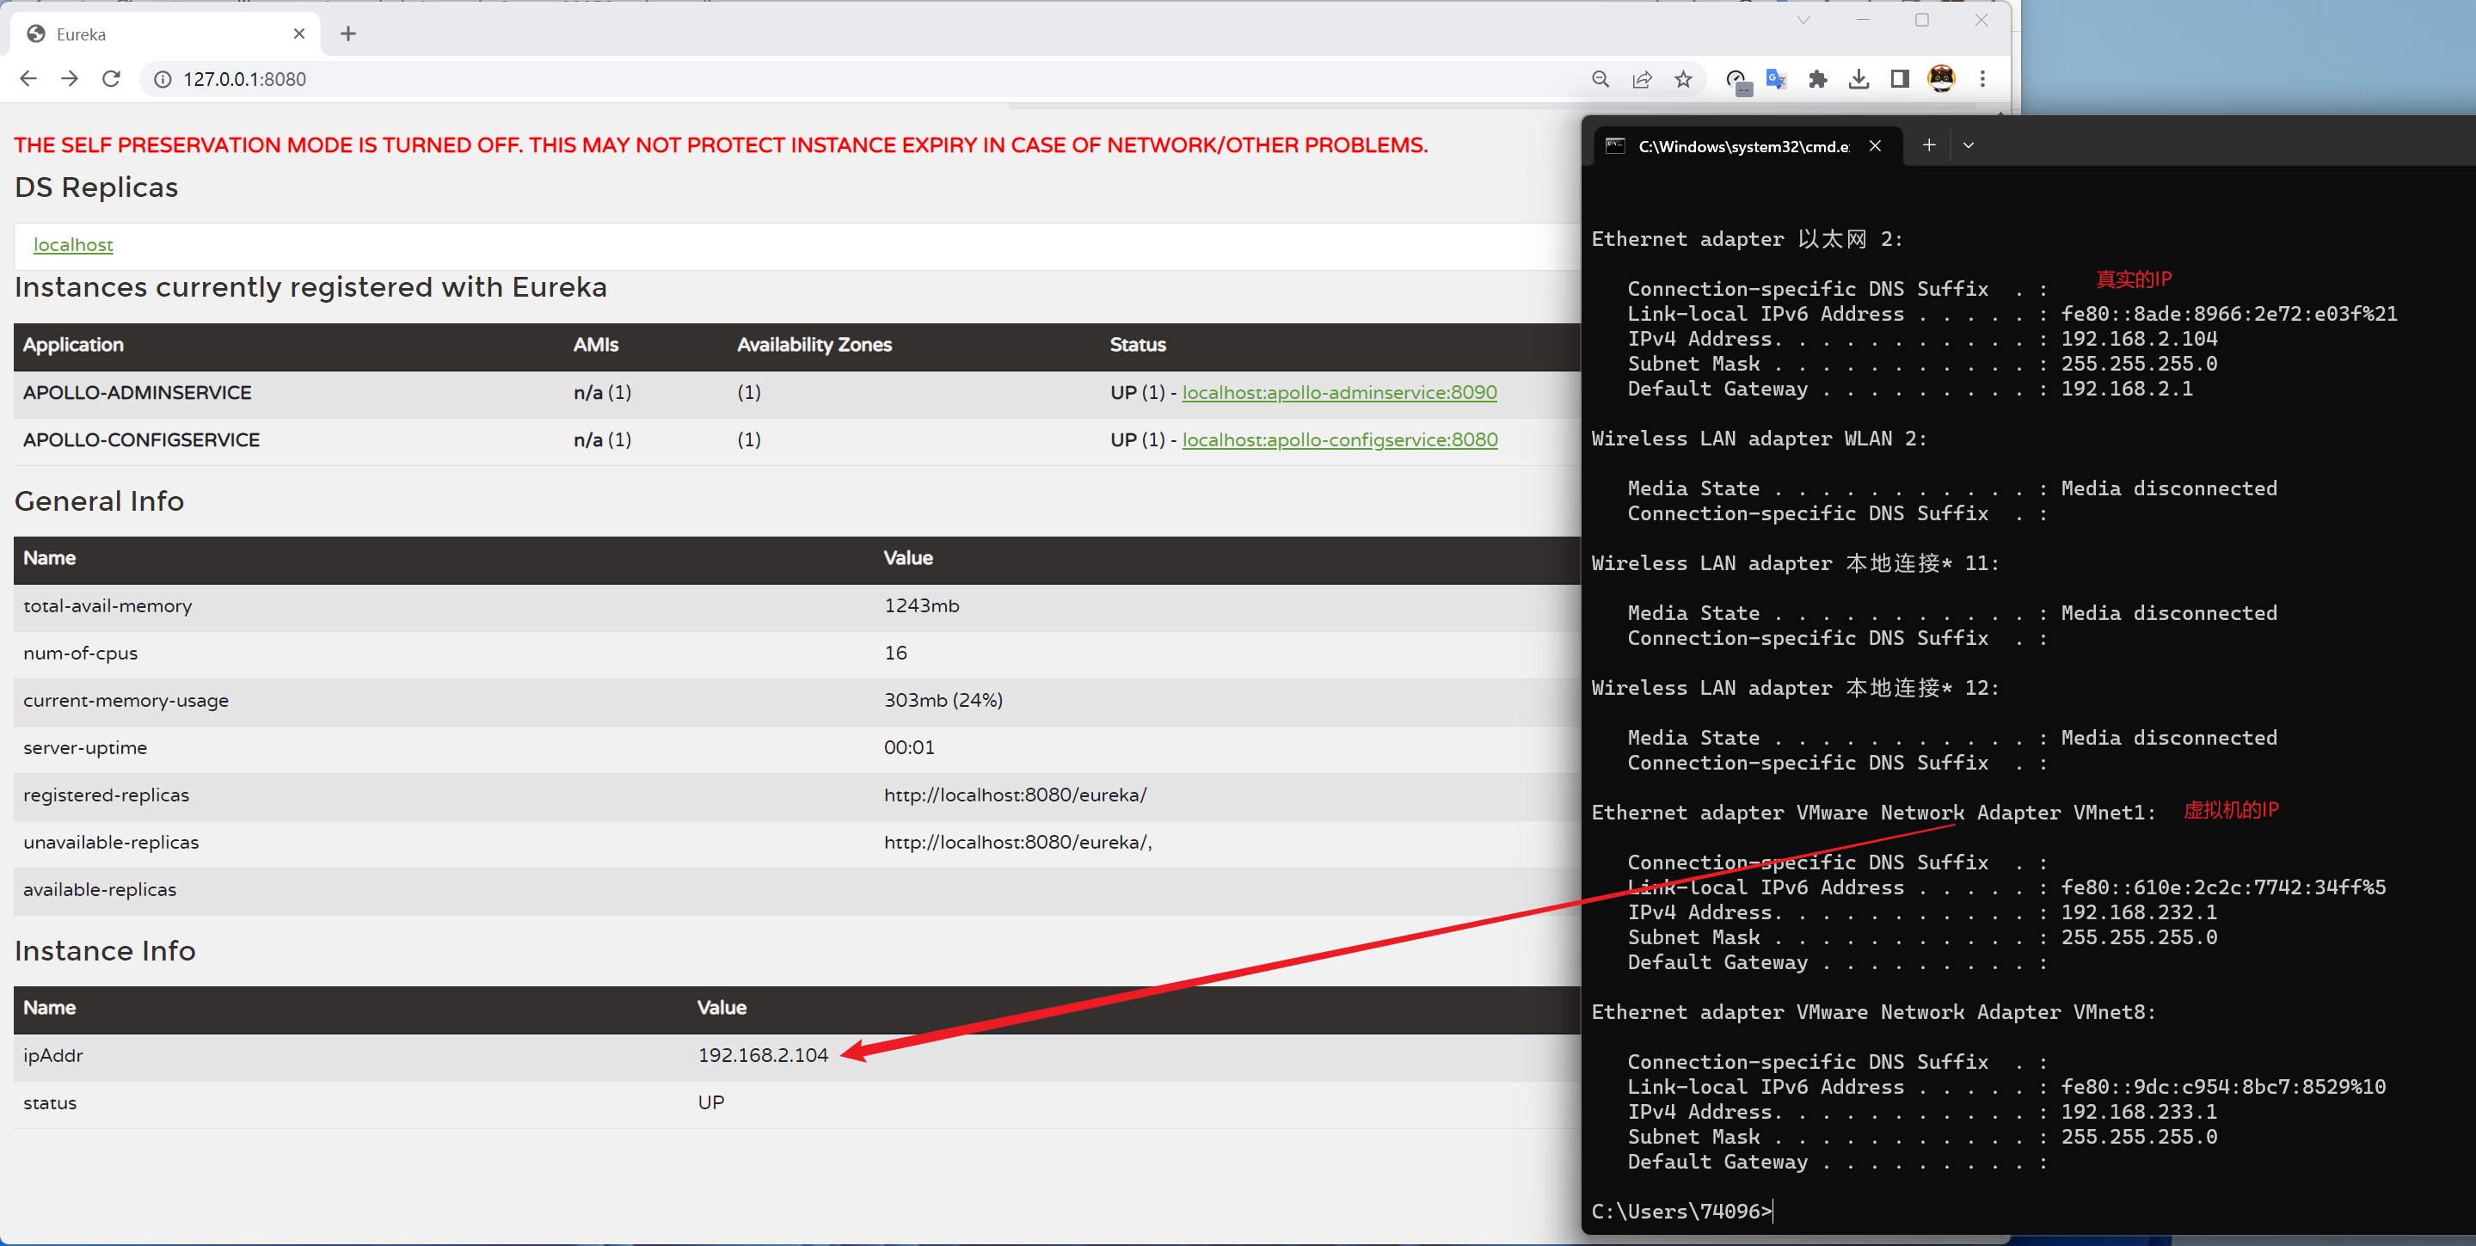Reload the Eureka page
The image size is (2476, 1246).
click(112, 79)
